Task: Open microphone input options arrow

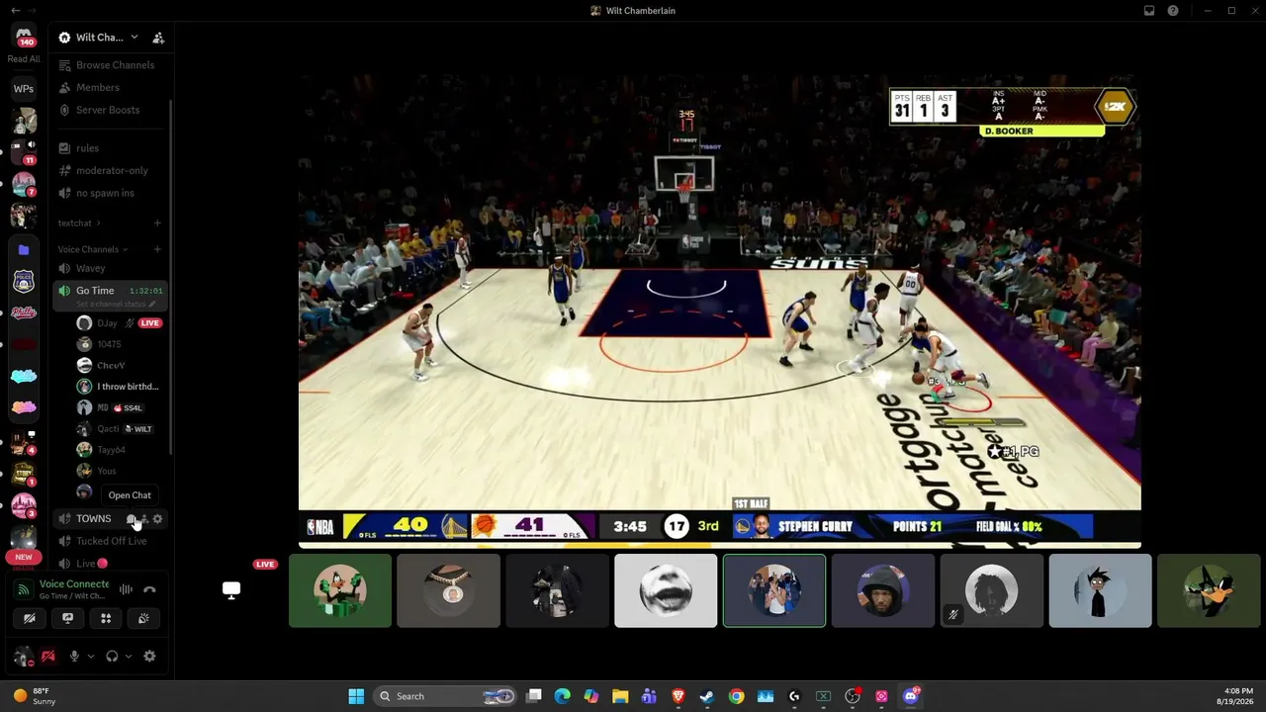Action: 90,657
